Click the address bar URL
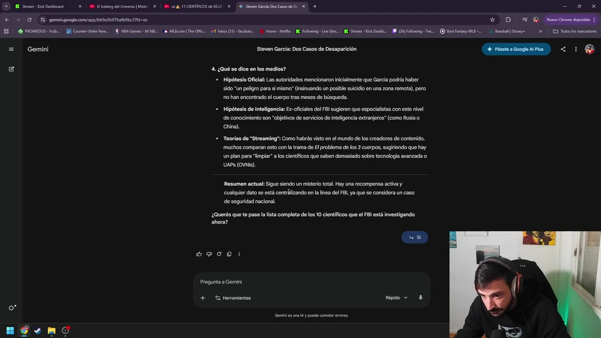Viewport: 601px width, 338px height. [x=98, y=20]
